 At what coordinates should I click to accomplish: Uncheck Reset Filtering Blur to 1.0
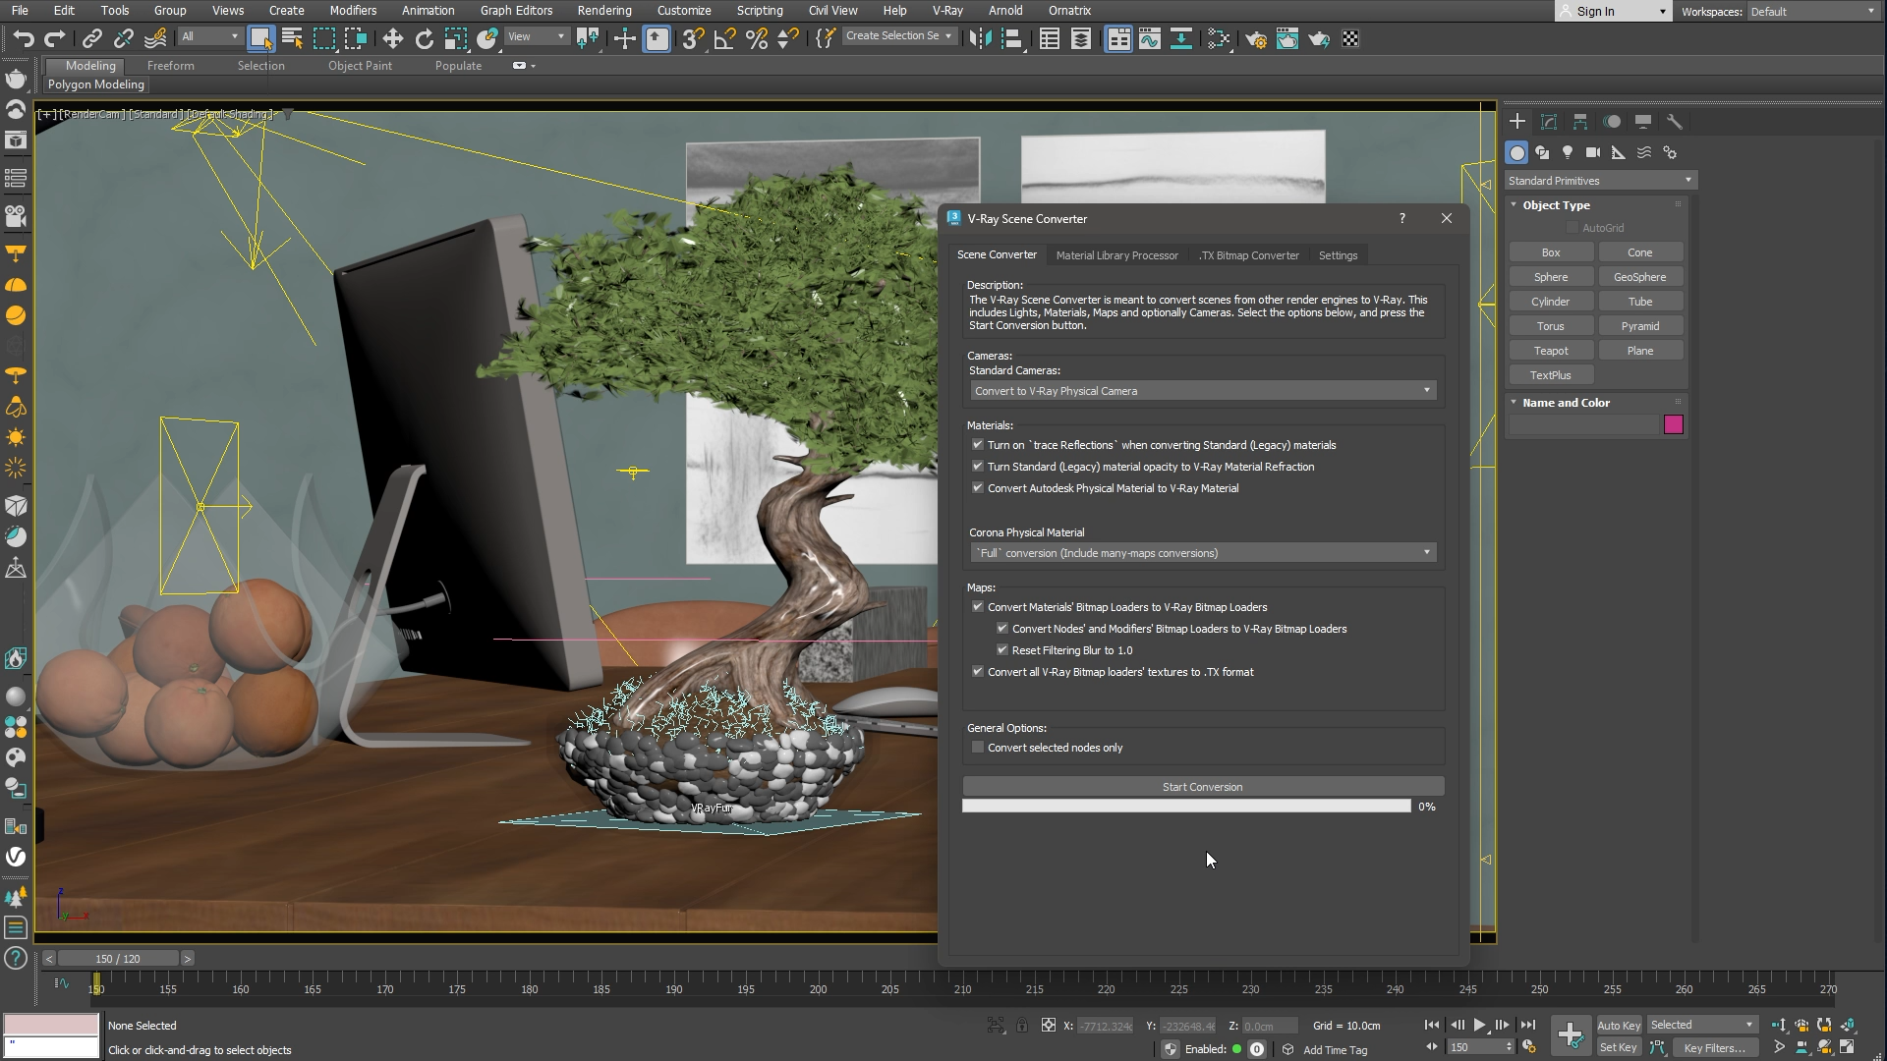coord(1002,649)
